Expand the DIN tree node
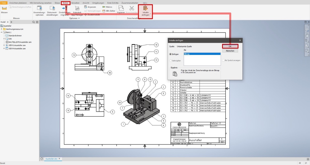 (4, 39)
